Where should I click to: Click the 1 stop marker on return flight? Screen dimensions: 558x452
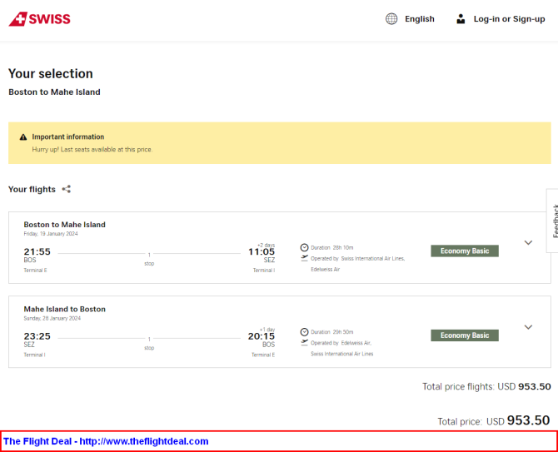click(x=149, y=343)
